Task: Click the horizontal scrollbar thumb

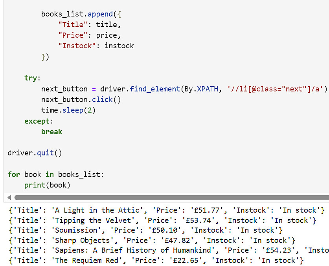Action: pos(172,197)
